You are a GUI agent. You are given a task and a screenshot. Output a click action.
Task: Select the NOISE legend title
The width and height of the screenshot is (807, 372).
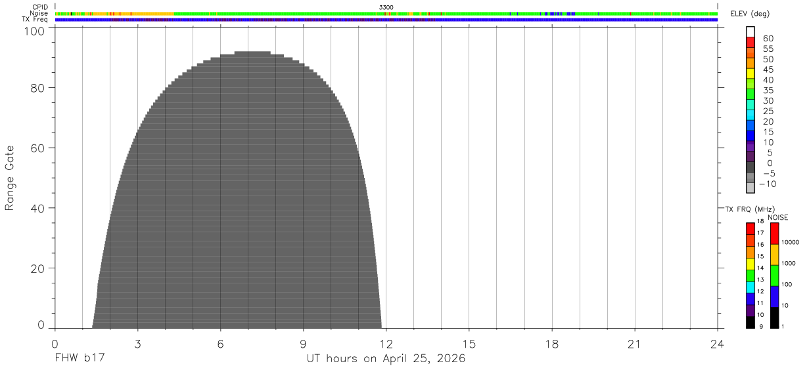pyautogui.click(x=778, y=217)
